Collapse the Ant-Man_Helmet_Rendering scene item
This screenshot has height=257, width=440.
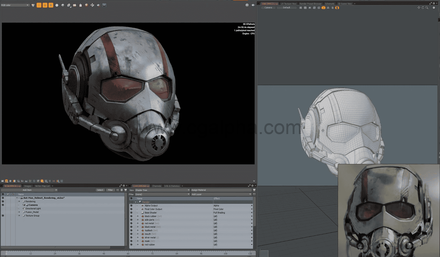pyautogui.click(x=17, y=198)
